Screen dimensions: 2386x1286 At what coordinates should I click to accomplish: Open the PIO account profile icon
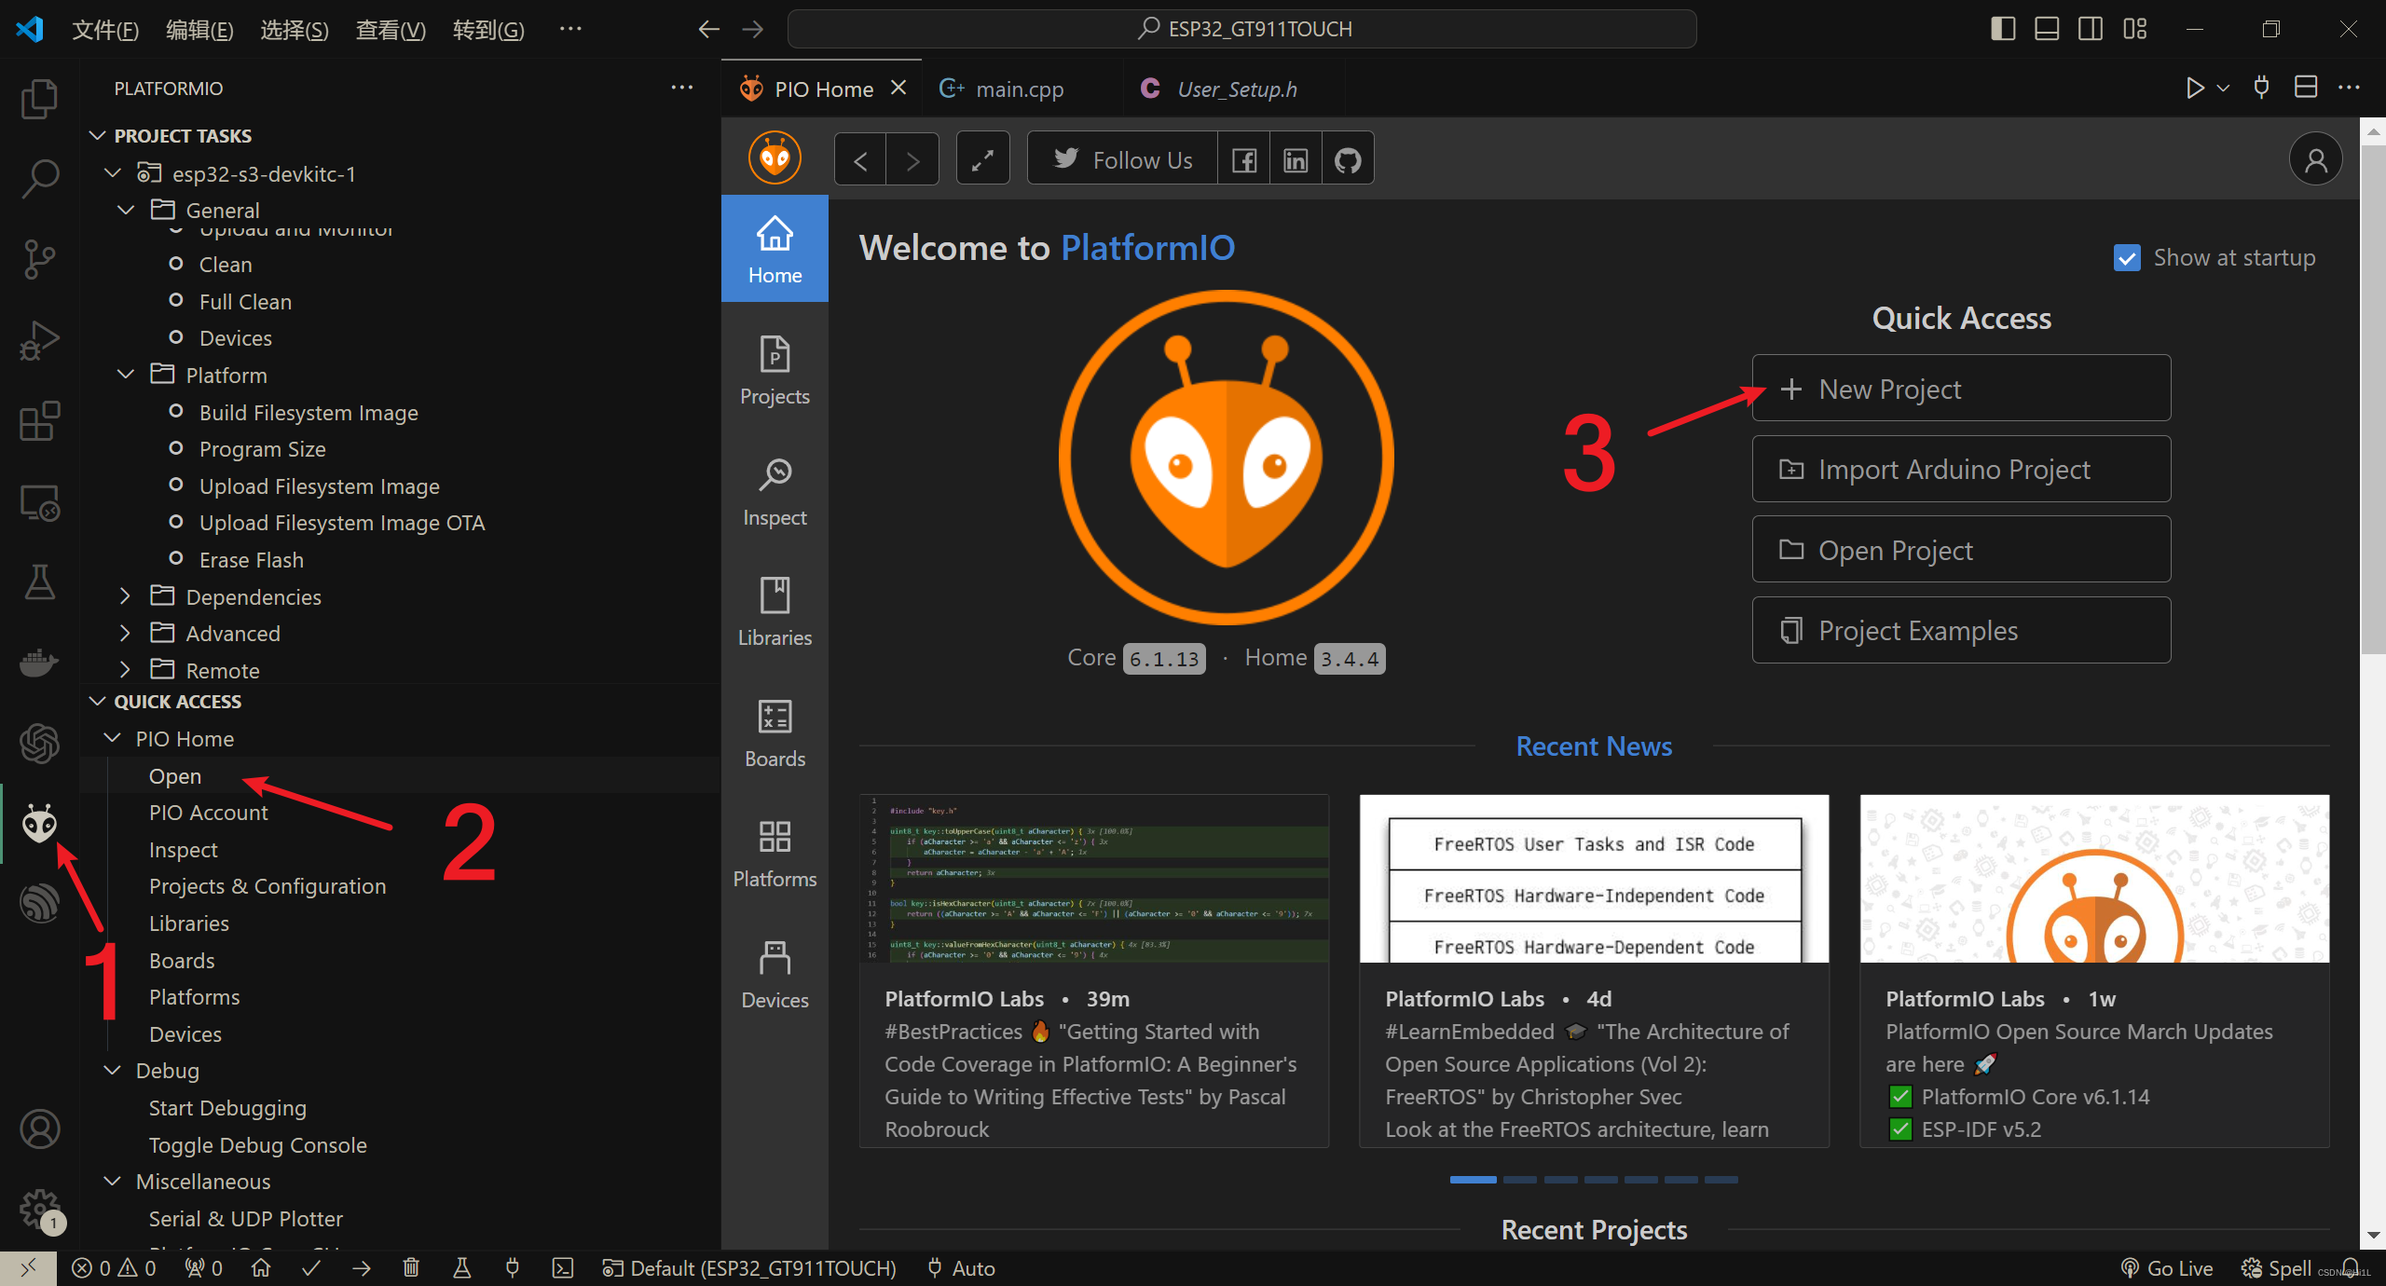2315,160
